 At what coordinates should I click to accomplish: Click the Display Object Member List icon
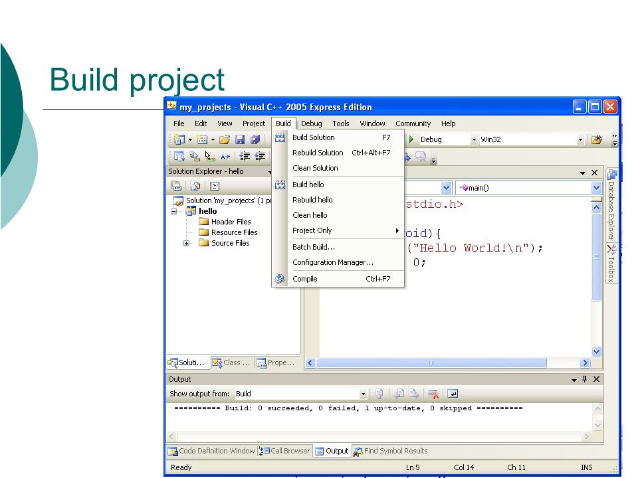point(179,157)
